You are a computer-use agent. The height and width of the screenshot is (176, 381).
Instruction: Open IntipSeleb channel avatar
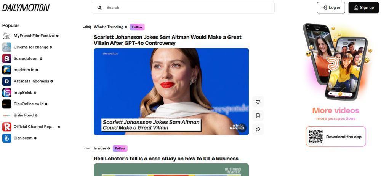pyautogui.click(x=7, y=93)
